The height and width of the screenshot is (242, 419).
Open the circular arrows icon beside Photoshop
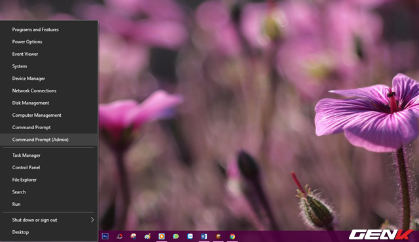[x=119, y=236]
